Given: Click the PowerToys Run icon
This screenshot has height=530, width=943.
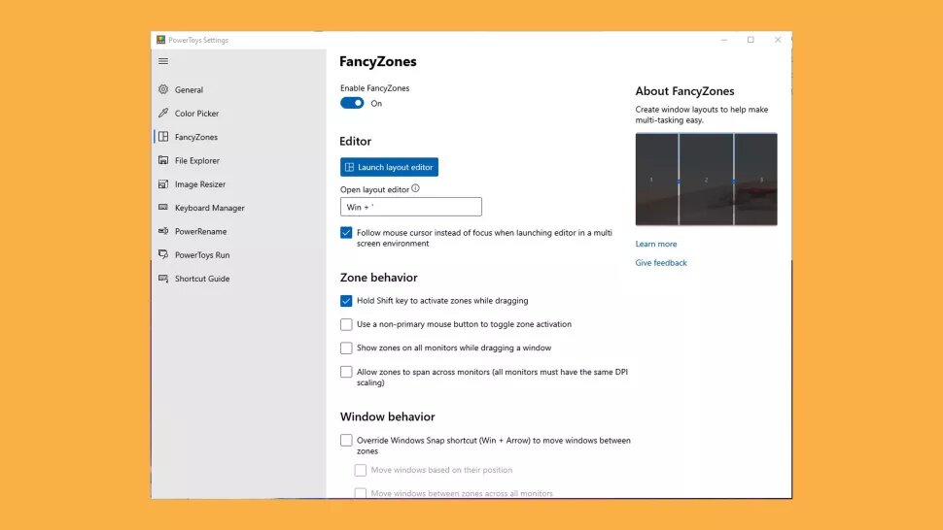Looking at the screenshot, I should click(x=163, y=255).
